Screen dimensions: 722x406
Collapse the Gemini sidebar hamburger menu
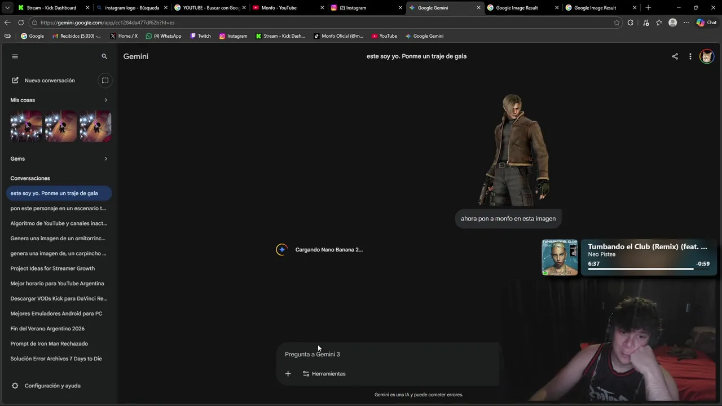(x=15, y=56)
